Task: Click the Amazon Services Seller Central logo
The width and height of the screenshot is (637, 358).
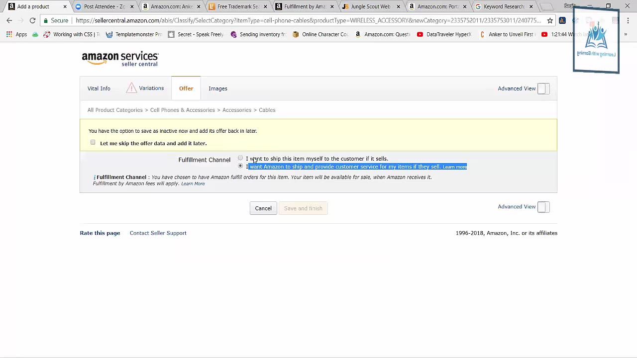Action: [x=120, y=59]
